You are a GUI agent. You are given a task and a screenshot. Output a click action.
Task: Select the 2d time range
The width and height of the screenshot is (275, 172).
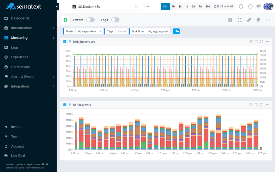click(x=193, y=6)
